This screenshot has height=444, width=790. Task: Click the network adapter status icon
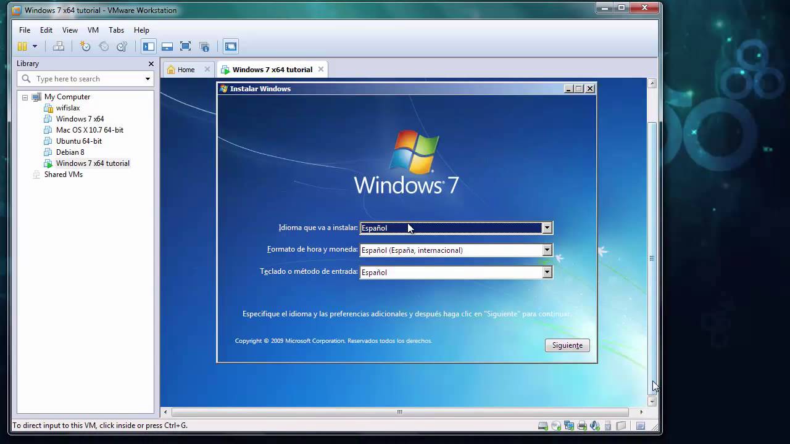(569, 425)
